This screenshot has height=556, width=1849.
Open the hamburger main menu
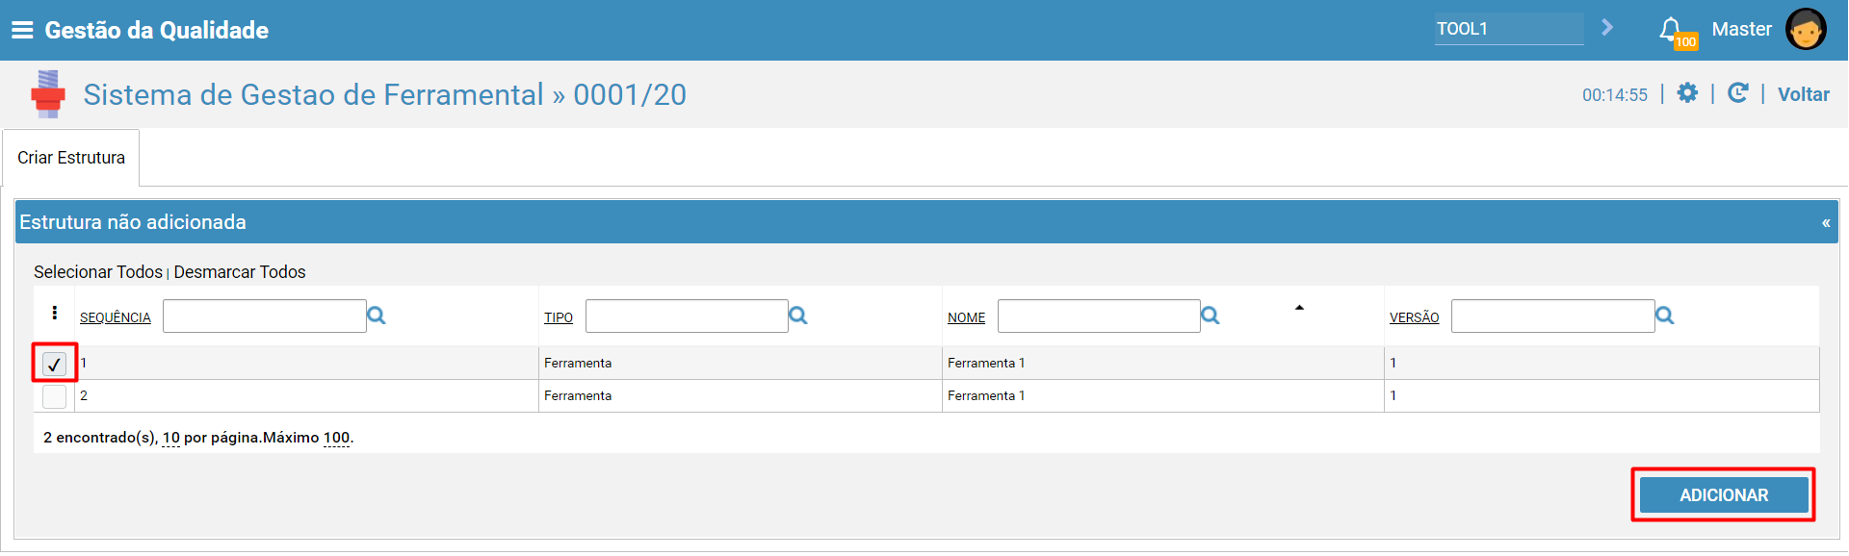[x=22, y=30]
